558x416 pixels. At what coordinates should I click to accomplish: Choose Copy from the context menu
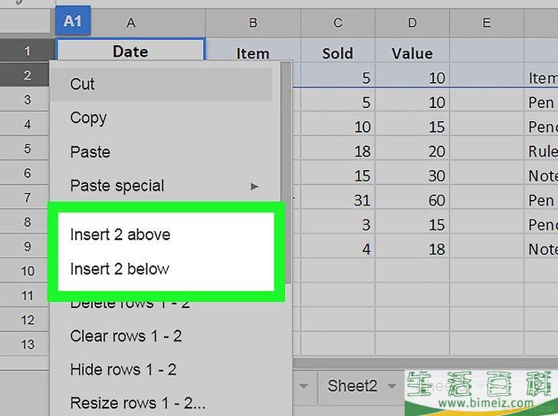click(x=88, y=118)
